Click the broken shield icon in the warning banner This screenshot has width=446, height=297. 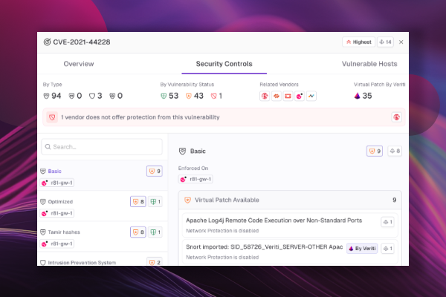[52, 117]
